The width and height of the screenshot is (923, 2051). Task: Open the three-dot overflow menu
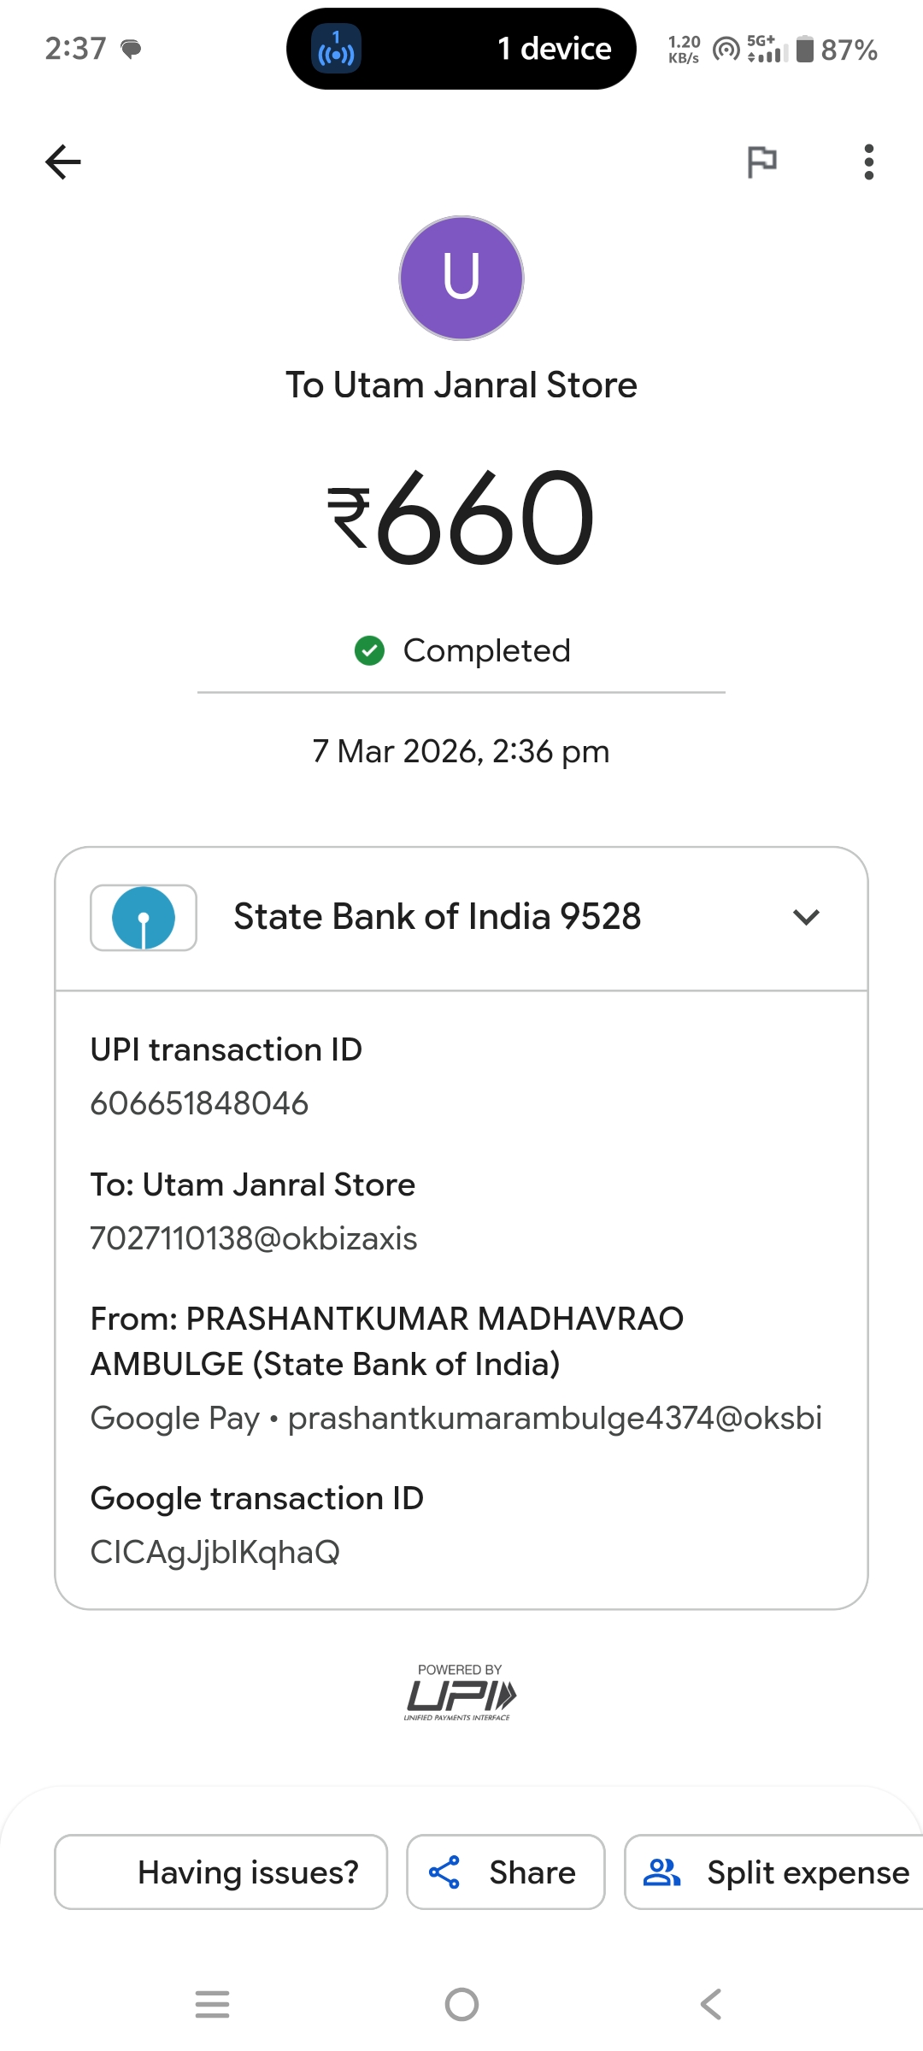868,162
